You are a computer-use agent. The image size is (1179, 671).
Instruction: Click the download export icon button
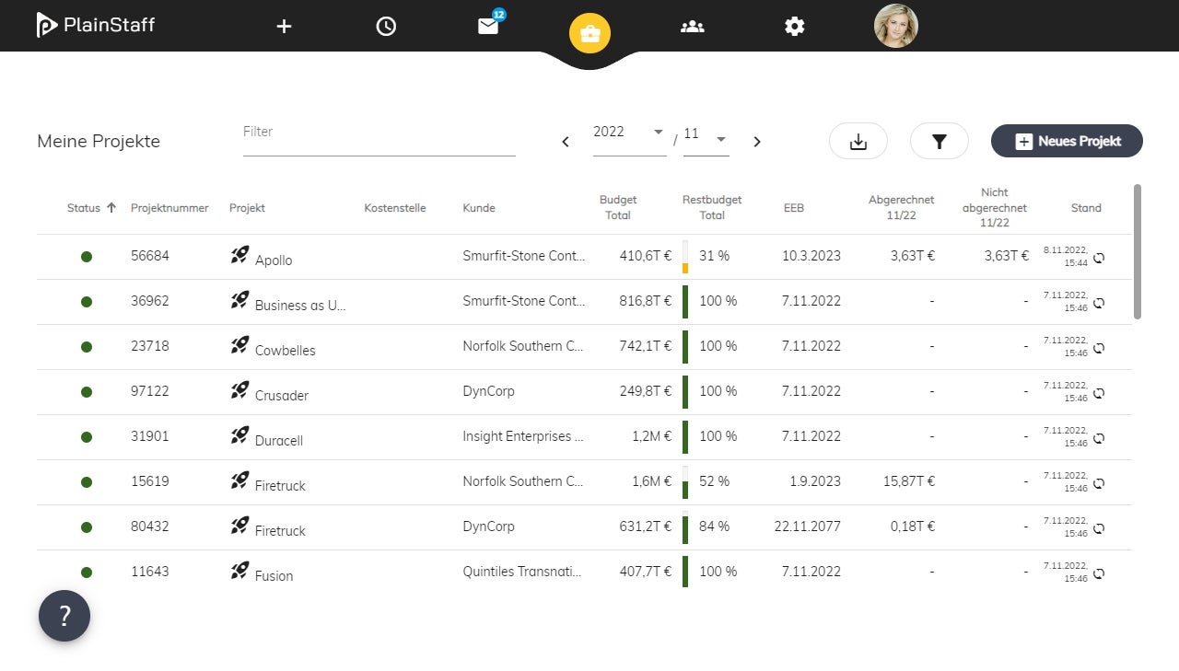[x=858, y=142]
